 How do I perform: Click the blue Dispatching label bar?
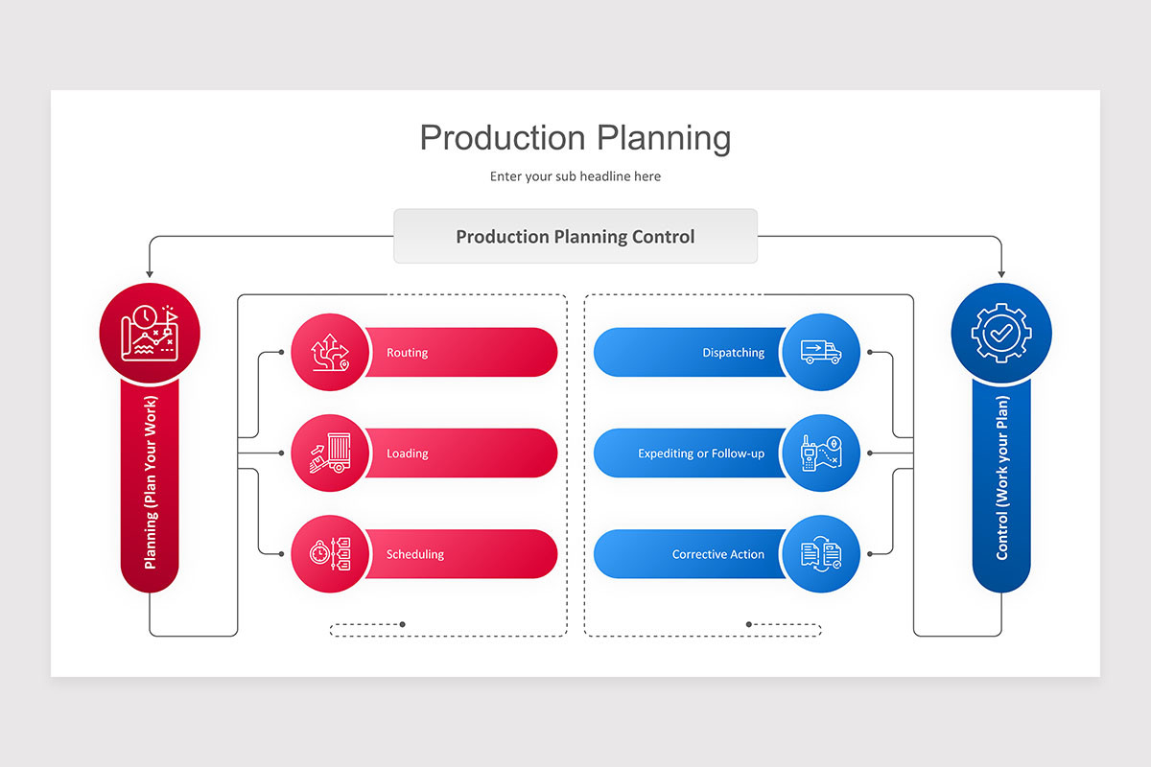pyautogui.click(x=691, y=353)
